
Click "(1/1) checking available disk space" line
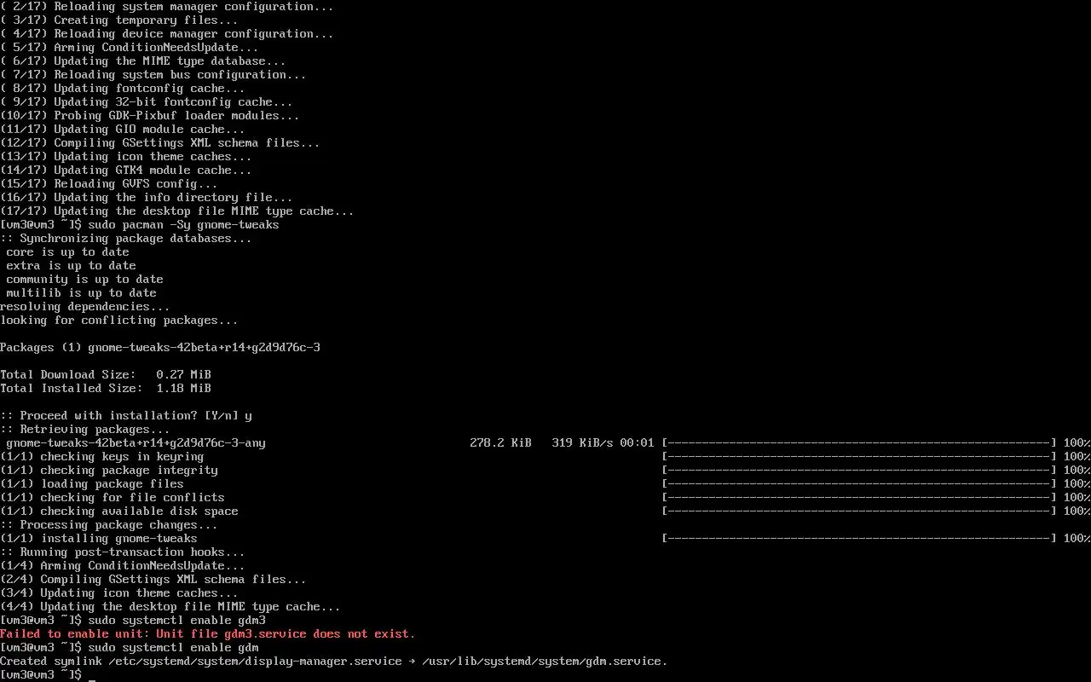(119, 511)
